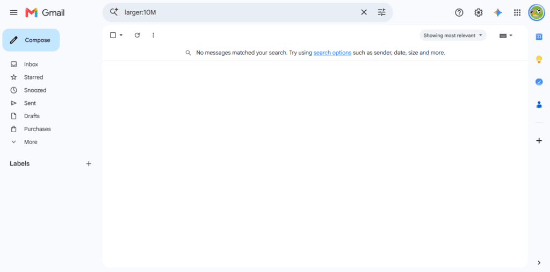Open Google Contacts side panel icon
550x272 pixels.
539,105
